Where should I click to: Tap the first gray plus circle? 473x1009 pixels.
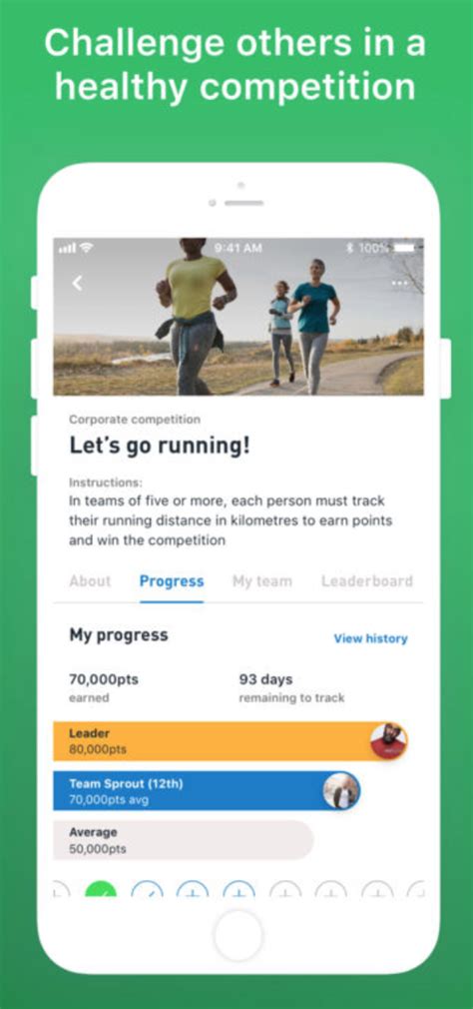[285, 890]
